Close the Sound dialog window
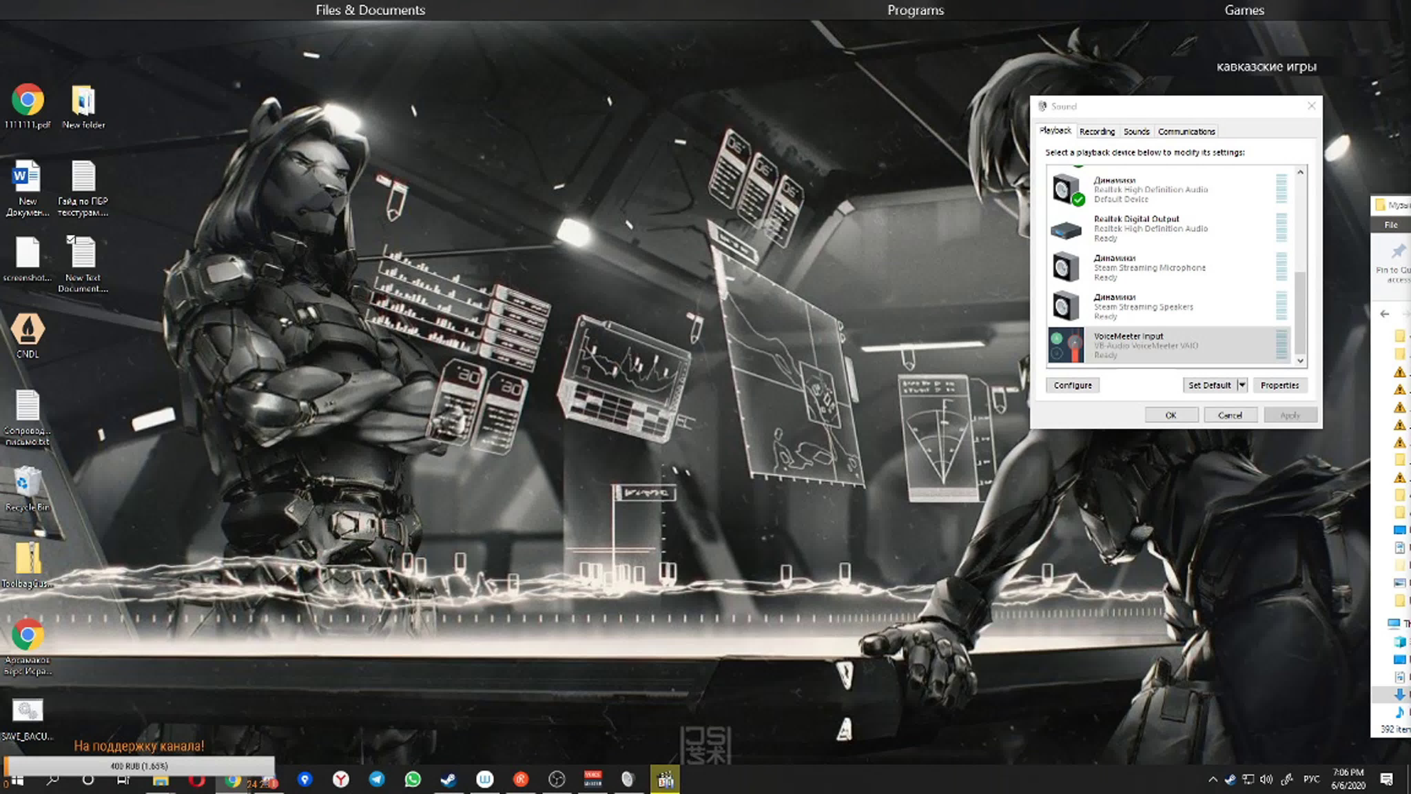The image size is (1411, 794). pyautogui.click(x=1311, y=106)
